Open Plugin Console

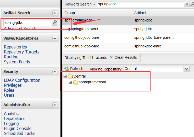18,128
